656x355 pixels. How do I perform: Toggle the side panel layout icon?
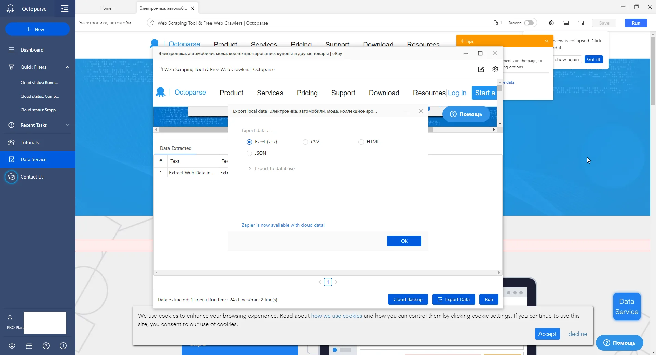(581, 23)
